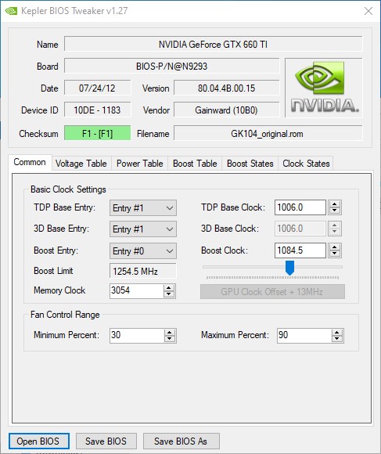Viewport: 381px width, 454px height.
Task: Click the Version field 80.04.4B.00.15
Action: [x=227, y=88]
